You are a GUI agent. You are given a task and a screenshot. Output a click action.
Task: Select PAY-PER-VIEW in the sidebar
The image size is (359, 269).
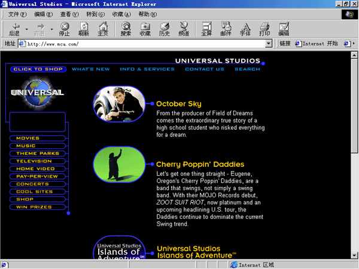click(38, 176)
